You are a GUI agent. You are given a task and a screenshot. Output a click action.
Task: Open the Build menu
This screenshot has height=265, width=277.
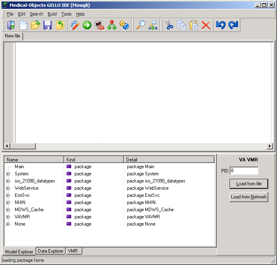52,14
